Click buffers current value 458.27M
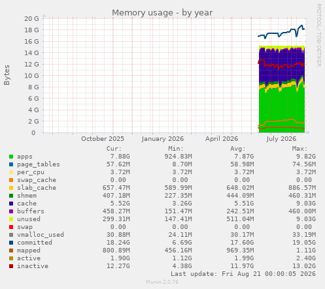This screenshot has width=325, height=289. point(116,211)
